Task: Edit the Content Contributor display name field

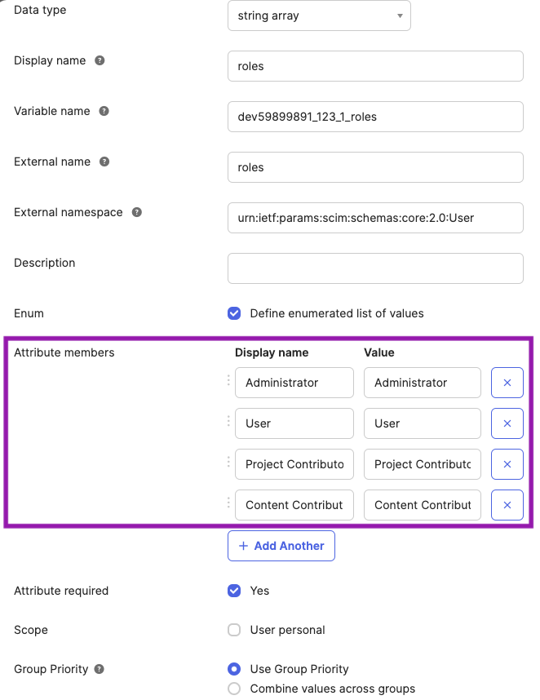Action: (x=294, y=505)
